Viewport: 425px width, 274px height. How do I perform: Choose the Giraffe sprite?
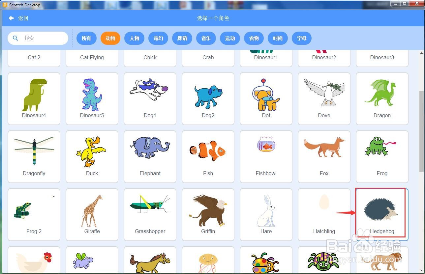(x=92, y=215)
